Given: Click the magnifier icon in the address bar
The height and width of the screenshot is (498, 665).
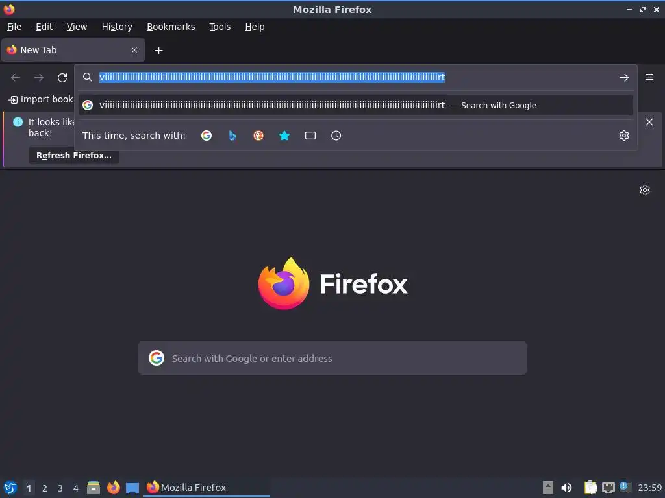Looking at the screenshot, I should pyautogui.click(x=88, y=77).
